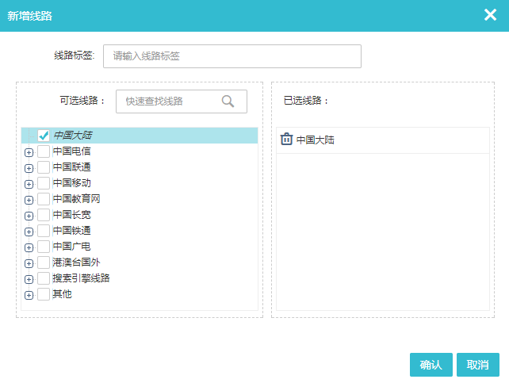Check the 中国铁通 checkbox
The width and height of the screenshot is (509, 383).
tap(44, 231)
